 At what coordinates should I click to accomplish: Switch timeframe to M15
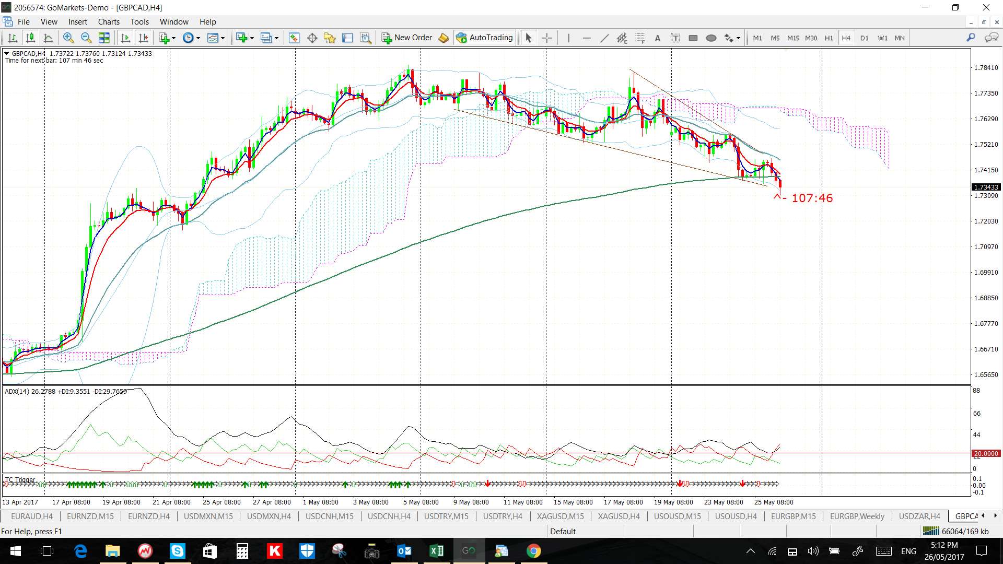(x=793, y=38)
